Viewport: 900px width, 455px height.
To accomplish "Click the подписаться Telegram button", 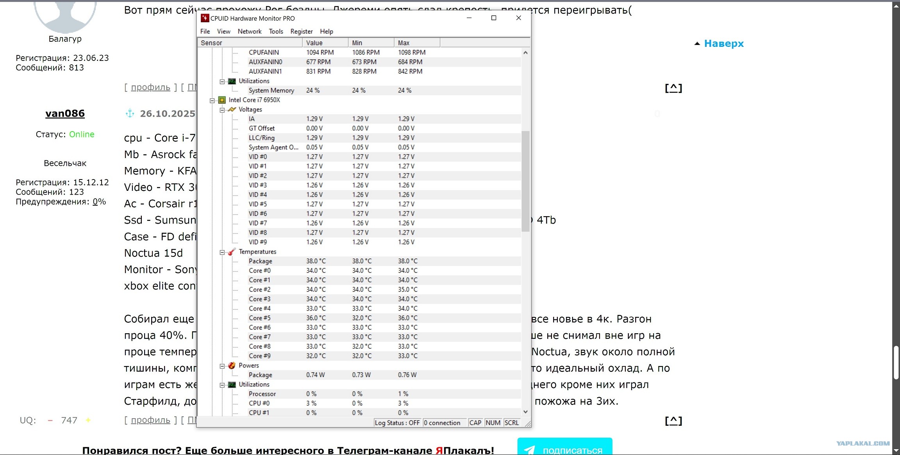I will click(565, 447).
